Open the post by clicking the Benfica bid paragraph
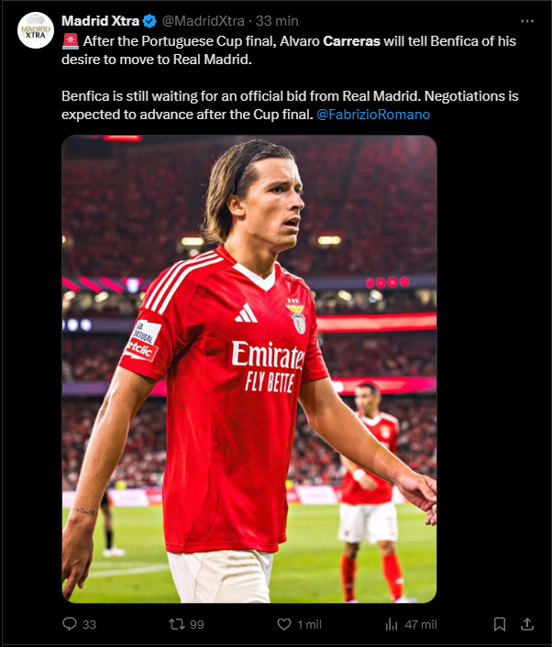 [290, 105]
